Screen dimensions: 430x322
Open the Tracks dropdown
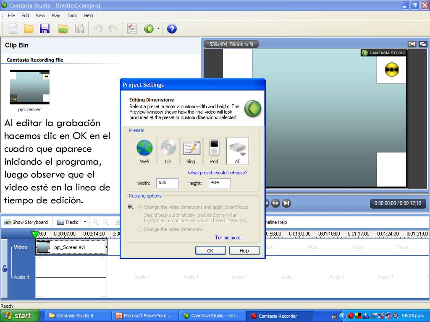(71, 222)
